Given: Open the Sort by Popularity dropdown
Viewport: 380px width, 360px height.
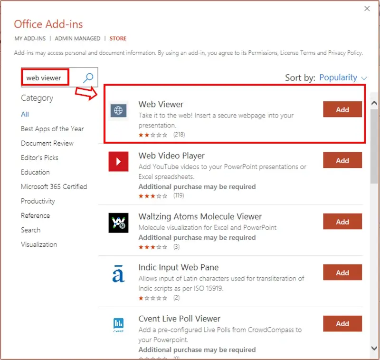Looking at the screenshot, I should [x=343, y=78].
